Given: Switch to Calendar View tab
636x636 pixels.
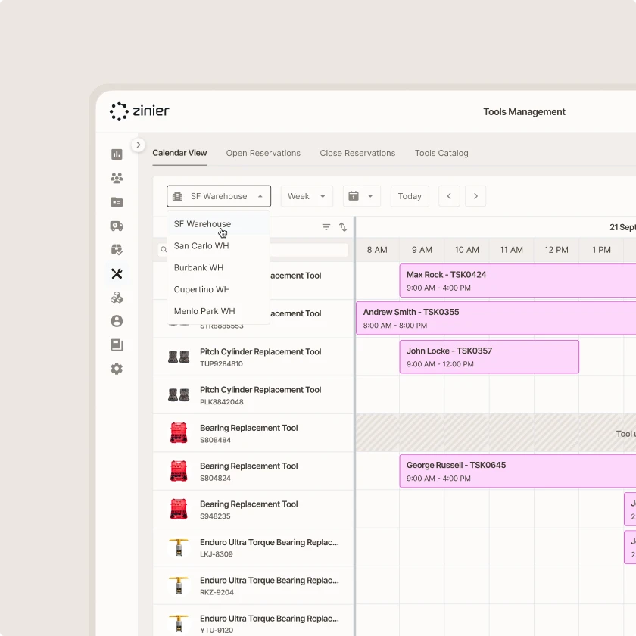Looking at the screenshot, I should [x=179, y=153].
